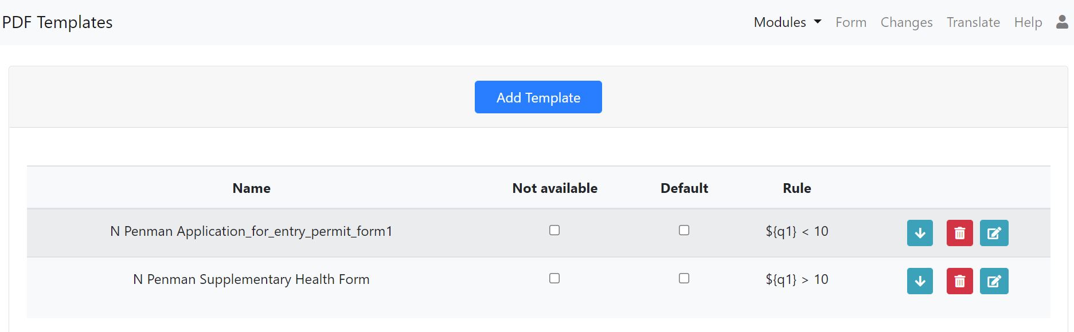Open the Changes page
Screen dimensions: 1074x332
tap(906, 22)
